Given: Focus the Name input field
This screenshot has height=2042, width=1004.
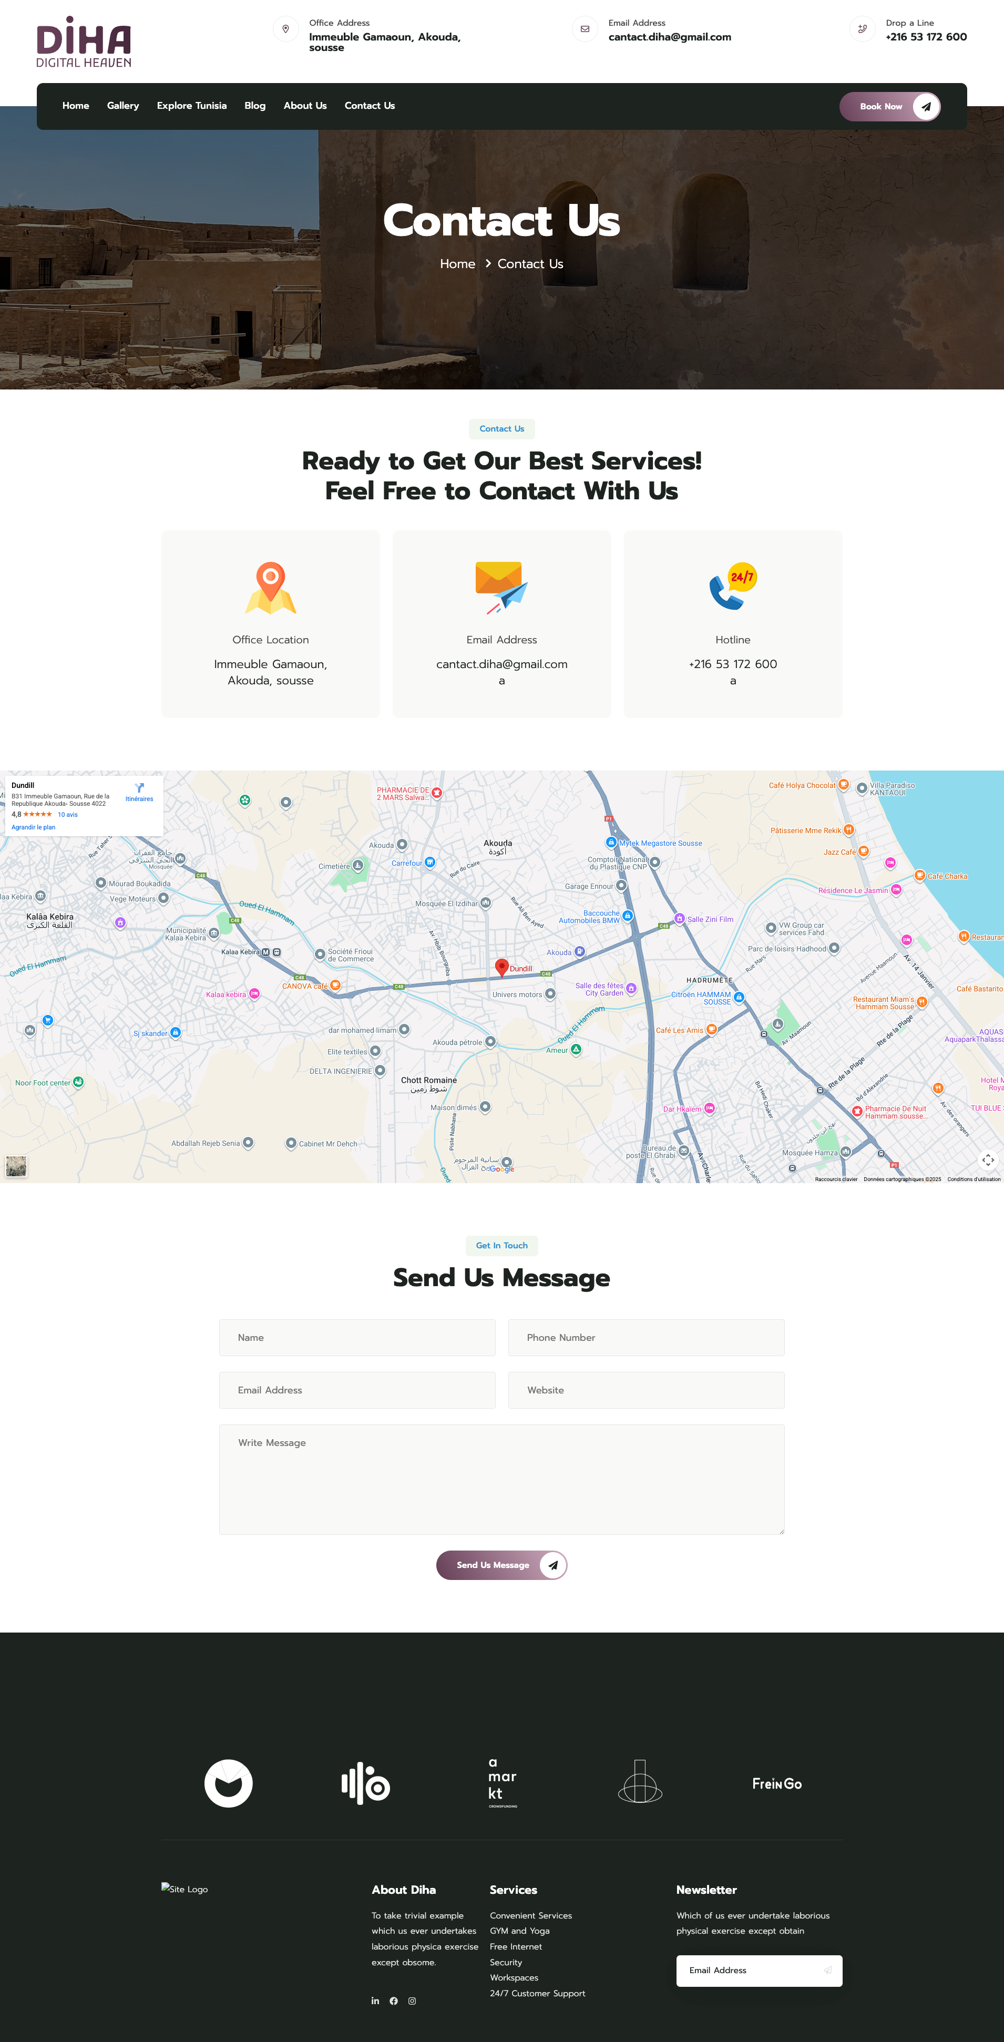Looking at the screenshot, I should pyautogui.click(x=357, y=1337).
